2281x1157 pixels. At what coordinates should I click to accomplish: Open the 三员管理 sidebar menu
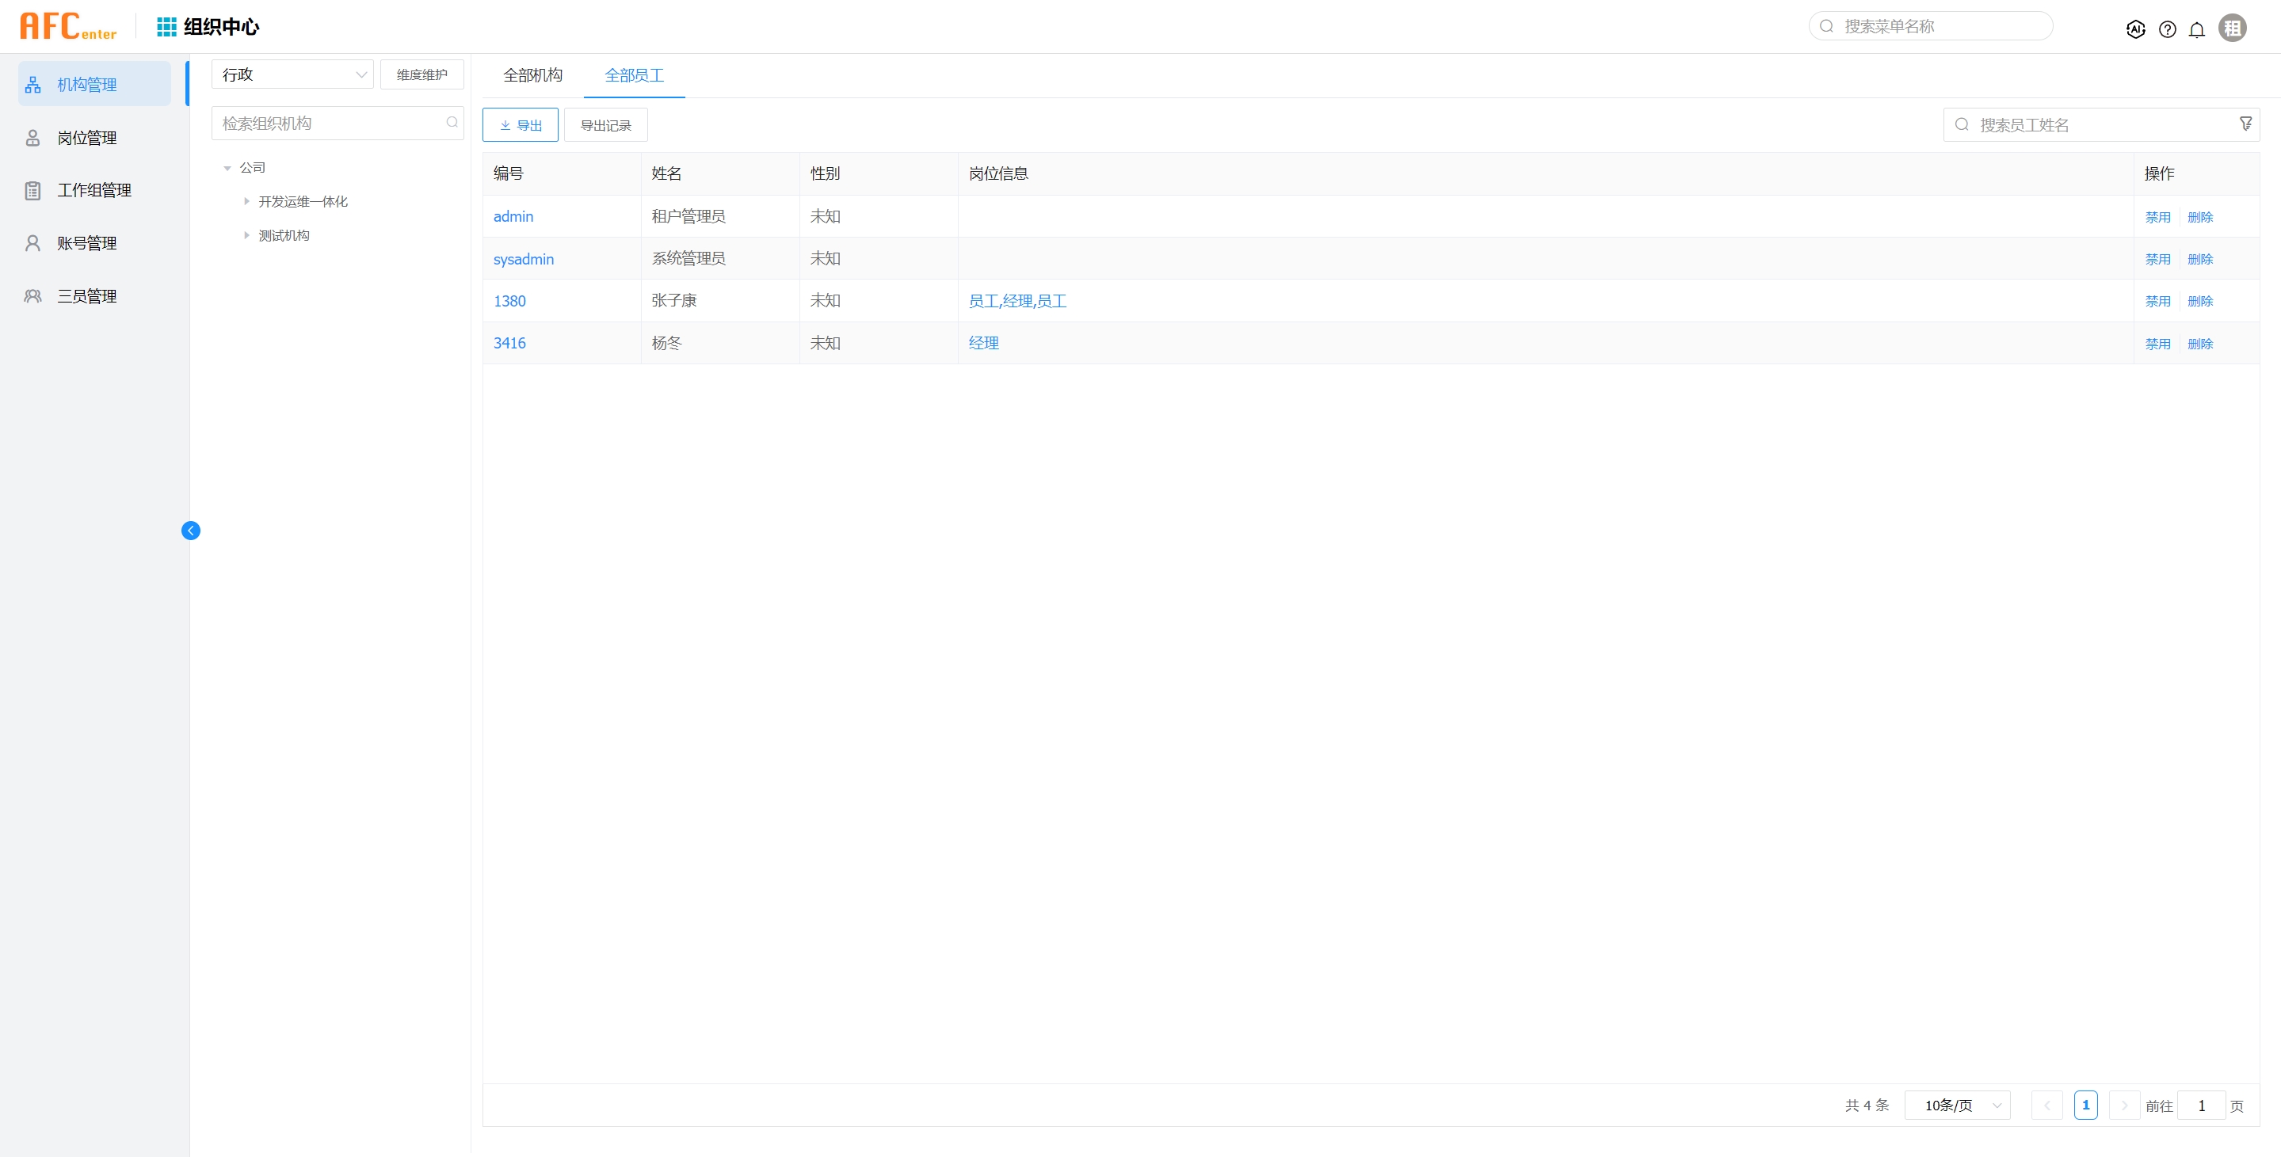point(87,295)
